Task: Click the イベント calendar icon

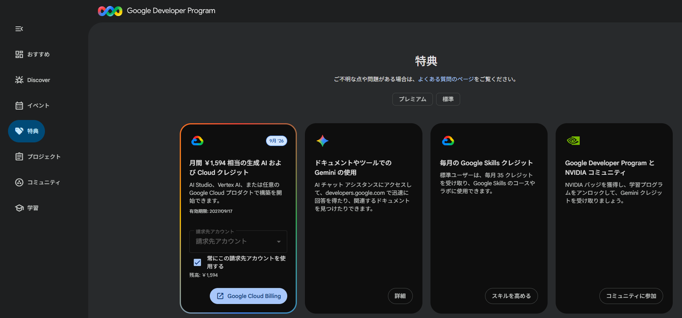Action: pos(19,105)
